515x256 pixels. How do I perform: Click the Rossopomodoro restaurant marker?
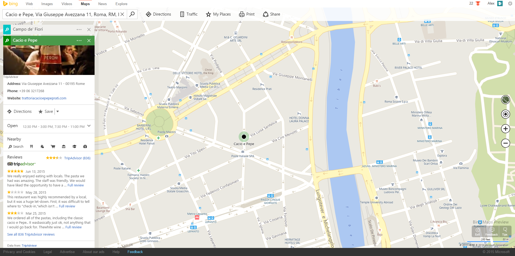coord(292,38)
